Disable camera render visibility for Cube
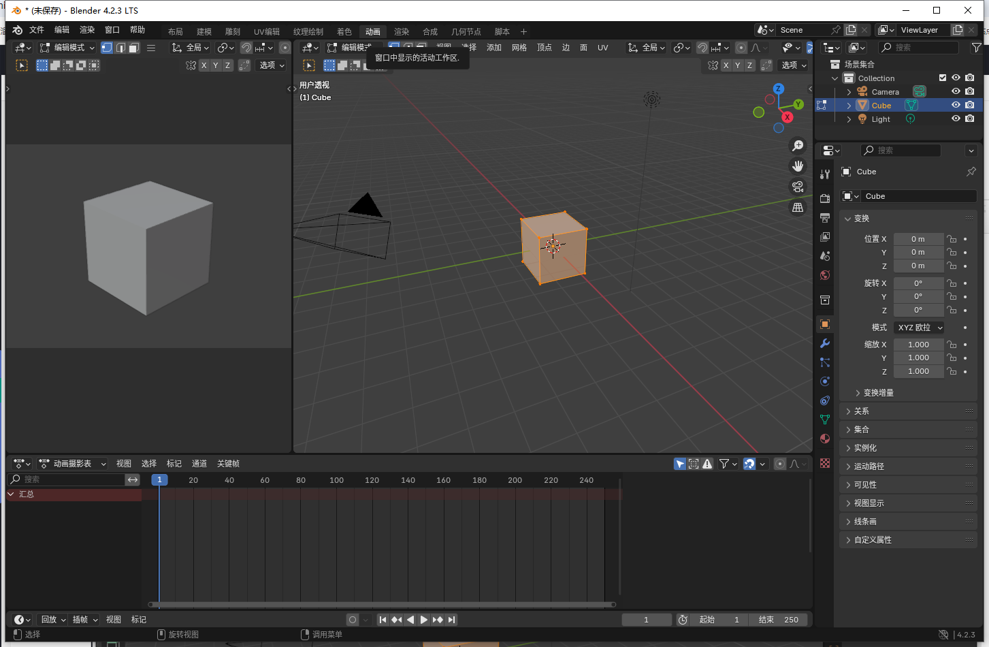Viewport: 989px width, 647px height. pyautogui.click(x=969, y=105)
